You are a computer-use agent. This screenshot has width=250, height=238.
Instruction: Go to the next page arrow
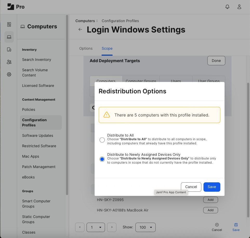pos(112,227)
